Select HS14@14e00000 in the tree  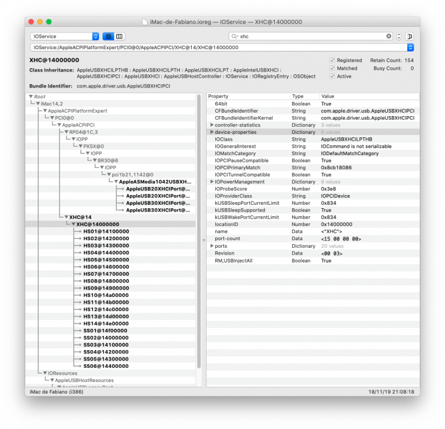106,323
